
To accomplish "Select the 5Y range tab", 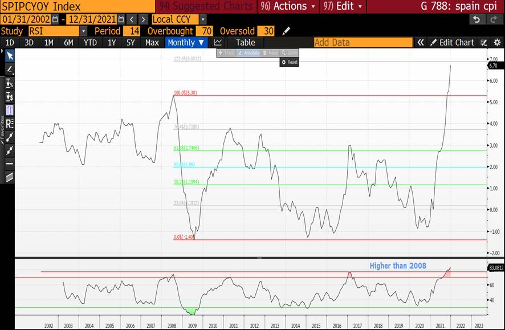I will click(x=131, y=42).
